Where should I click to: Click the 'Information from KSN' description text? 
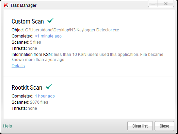(x=87, y=57)
